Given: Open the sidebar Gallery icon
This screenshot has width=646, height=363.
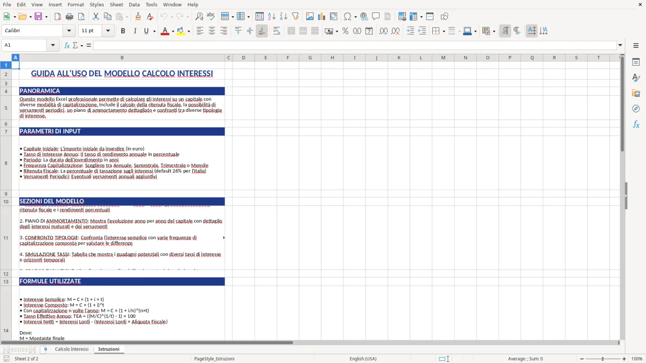Looking at the screenshot, I should 636,93.
